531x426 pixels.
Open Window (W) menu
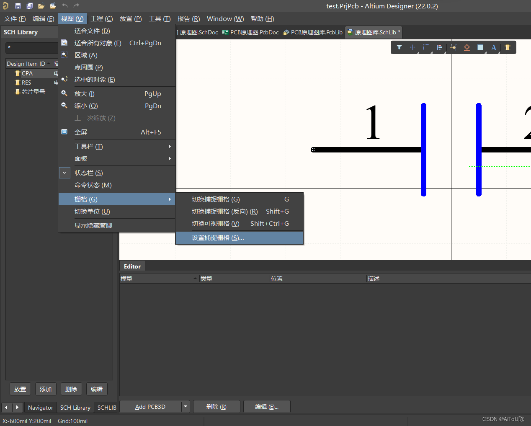pos(225,19)
